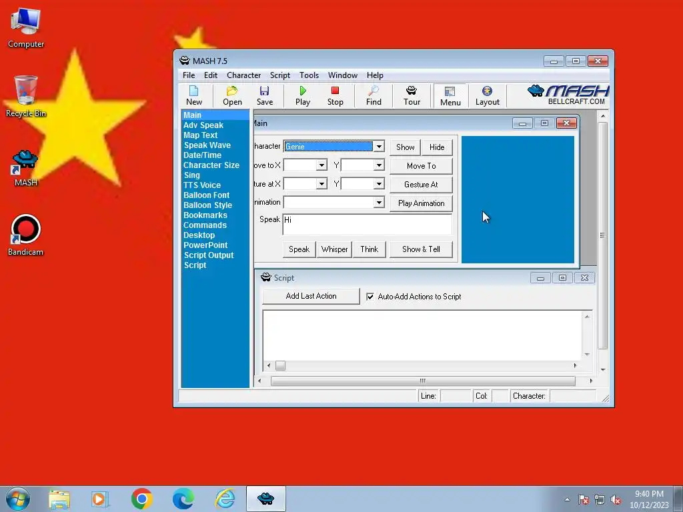
Task: Open the Character dropdown showing Genie
Action: [x=379, y=147]
